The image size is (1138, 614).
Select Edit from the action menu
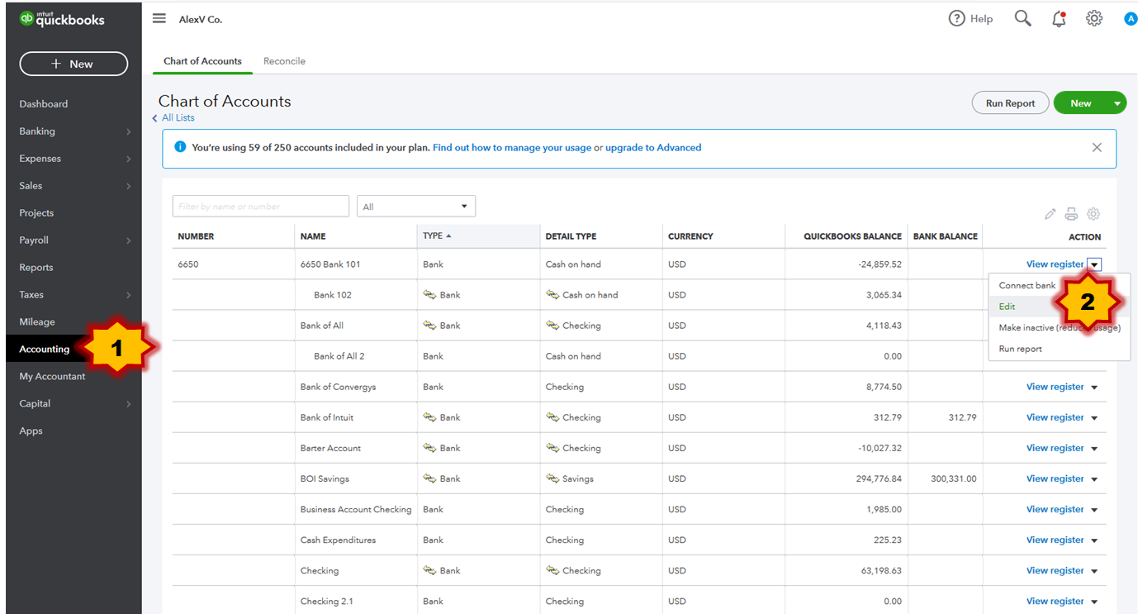coord(1008,307)
